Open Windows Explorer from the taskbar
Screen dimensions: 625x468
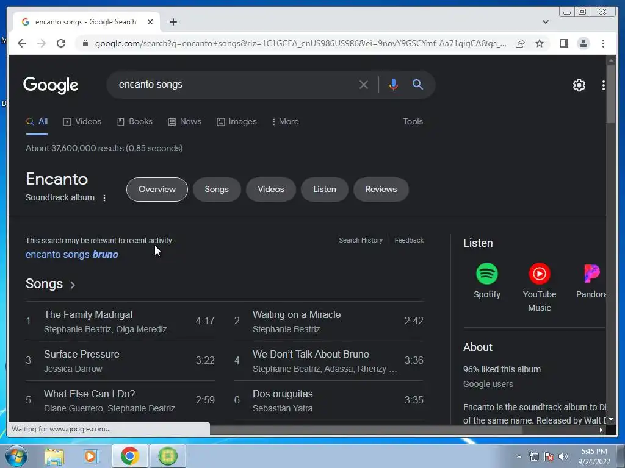(x=54, y=456)
